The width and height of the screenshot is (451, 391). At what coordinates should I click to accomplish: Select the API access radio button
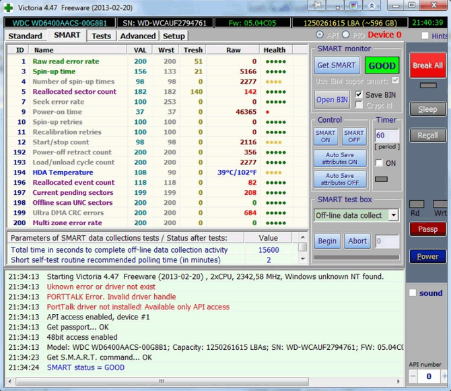[x=319, y=35]
